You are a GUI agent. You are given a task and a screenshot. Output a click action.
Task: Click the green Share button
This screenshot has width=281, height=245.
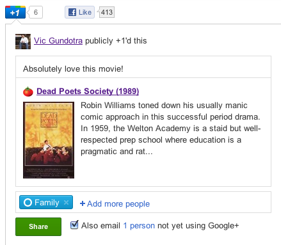coord(38,226)
